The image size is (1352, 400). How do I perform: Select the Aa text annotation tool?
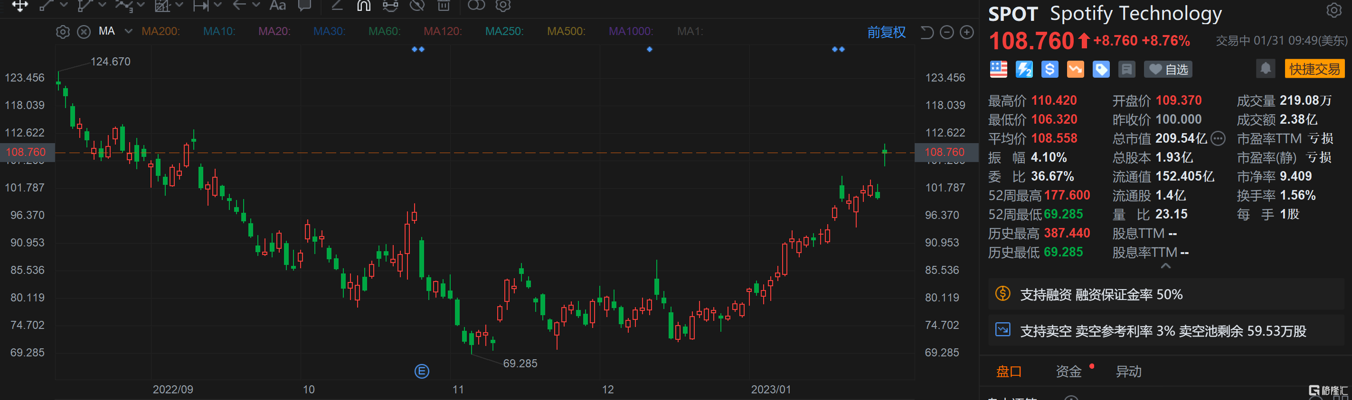pyautogui.click(x=278, y=5)
